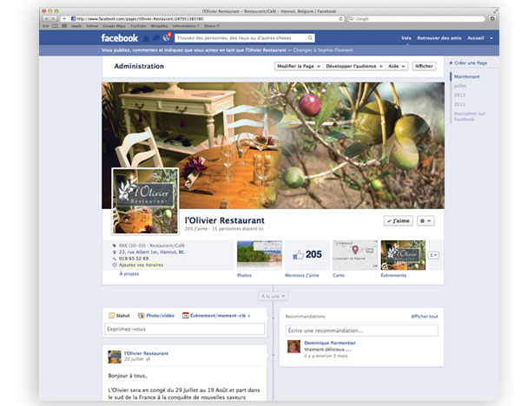Open the address 23, rue Albert 1er link
This screenshot has width=528, height=406.
[x=151, y=252]
